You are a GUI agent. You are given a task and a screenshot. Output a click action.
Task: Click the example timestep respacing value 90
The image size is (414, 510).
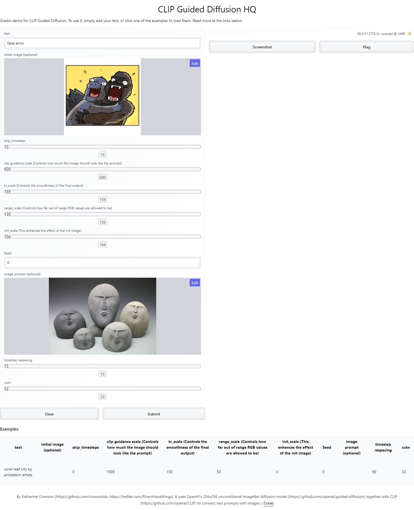tap(374, 472)
